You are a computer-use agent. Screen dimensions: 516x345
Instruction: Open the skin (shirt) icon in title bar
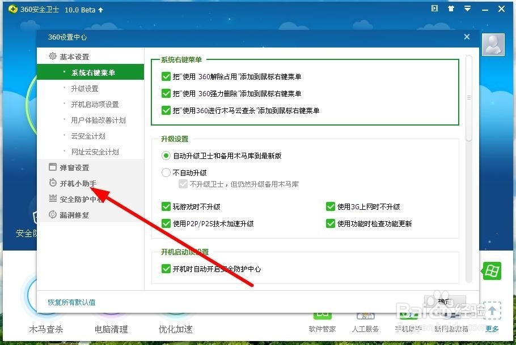[451, 8]
